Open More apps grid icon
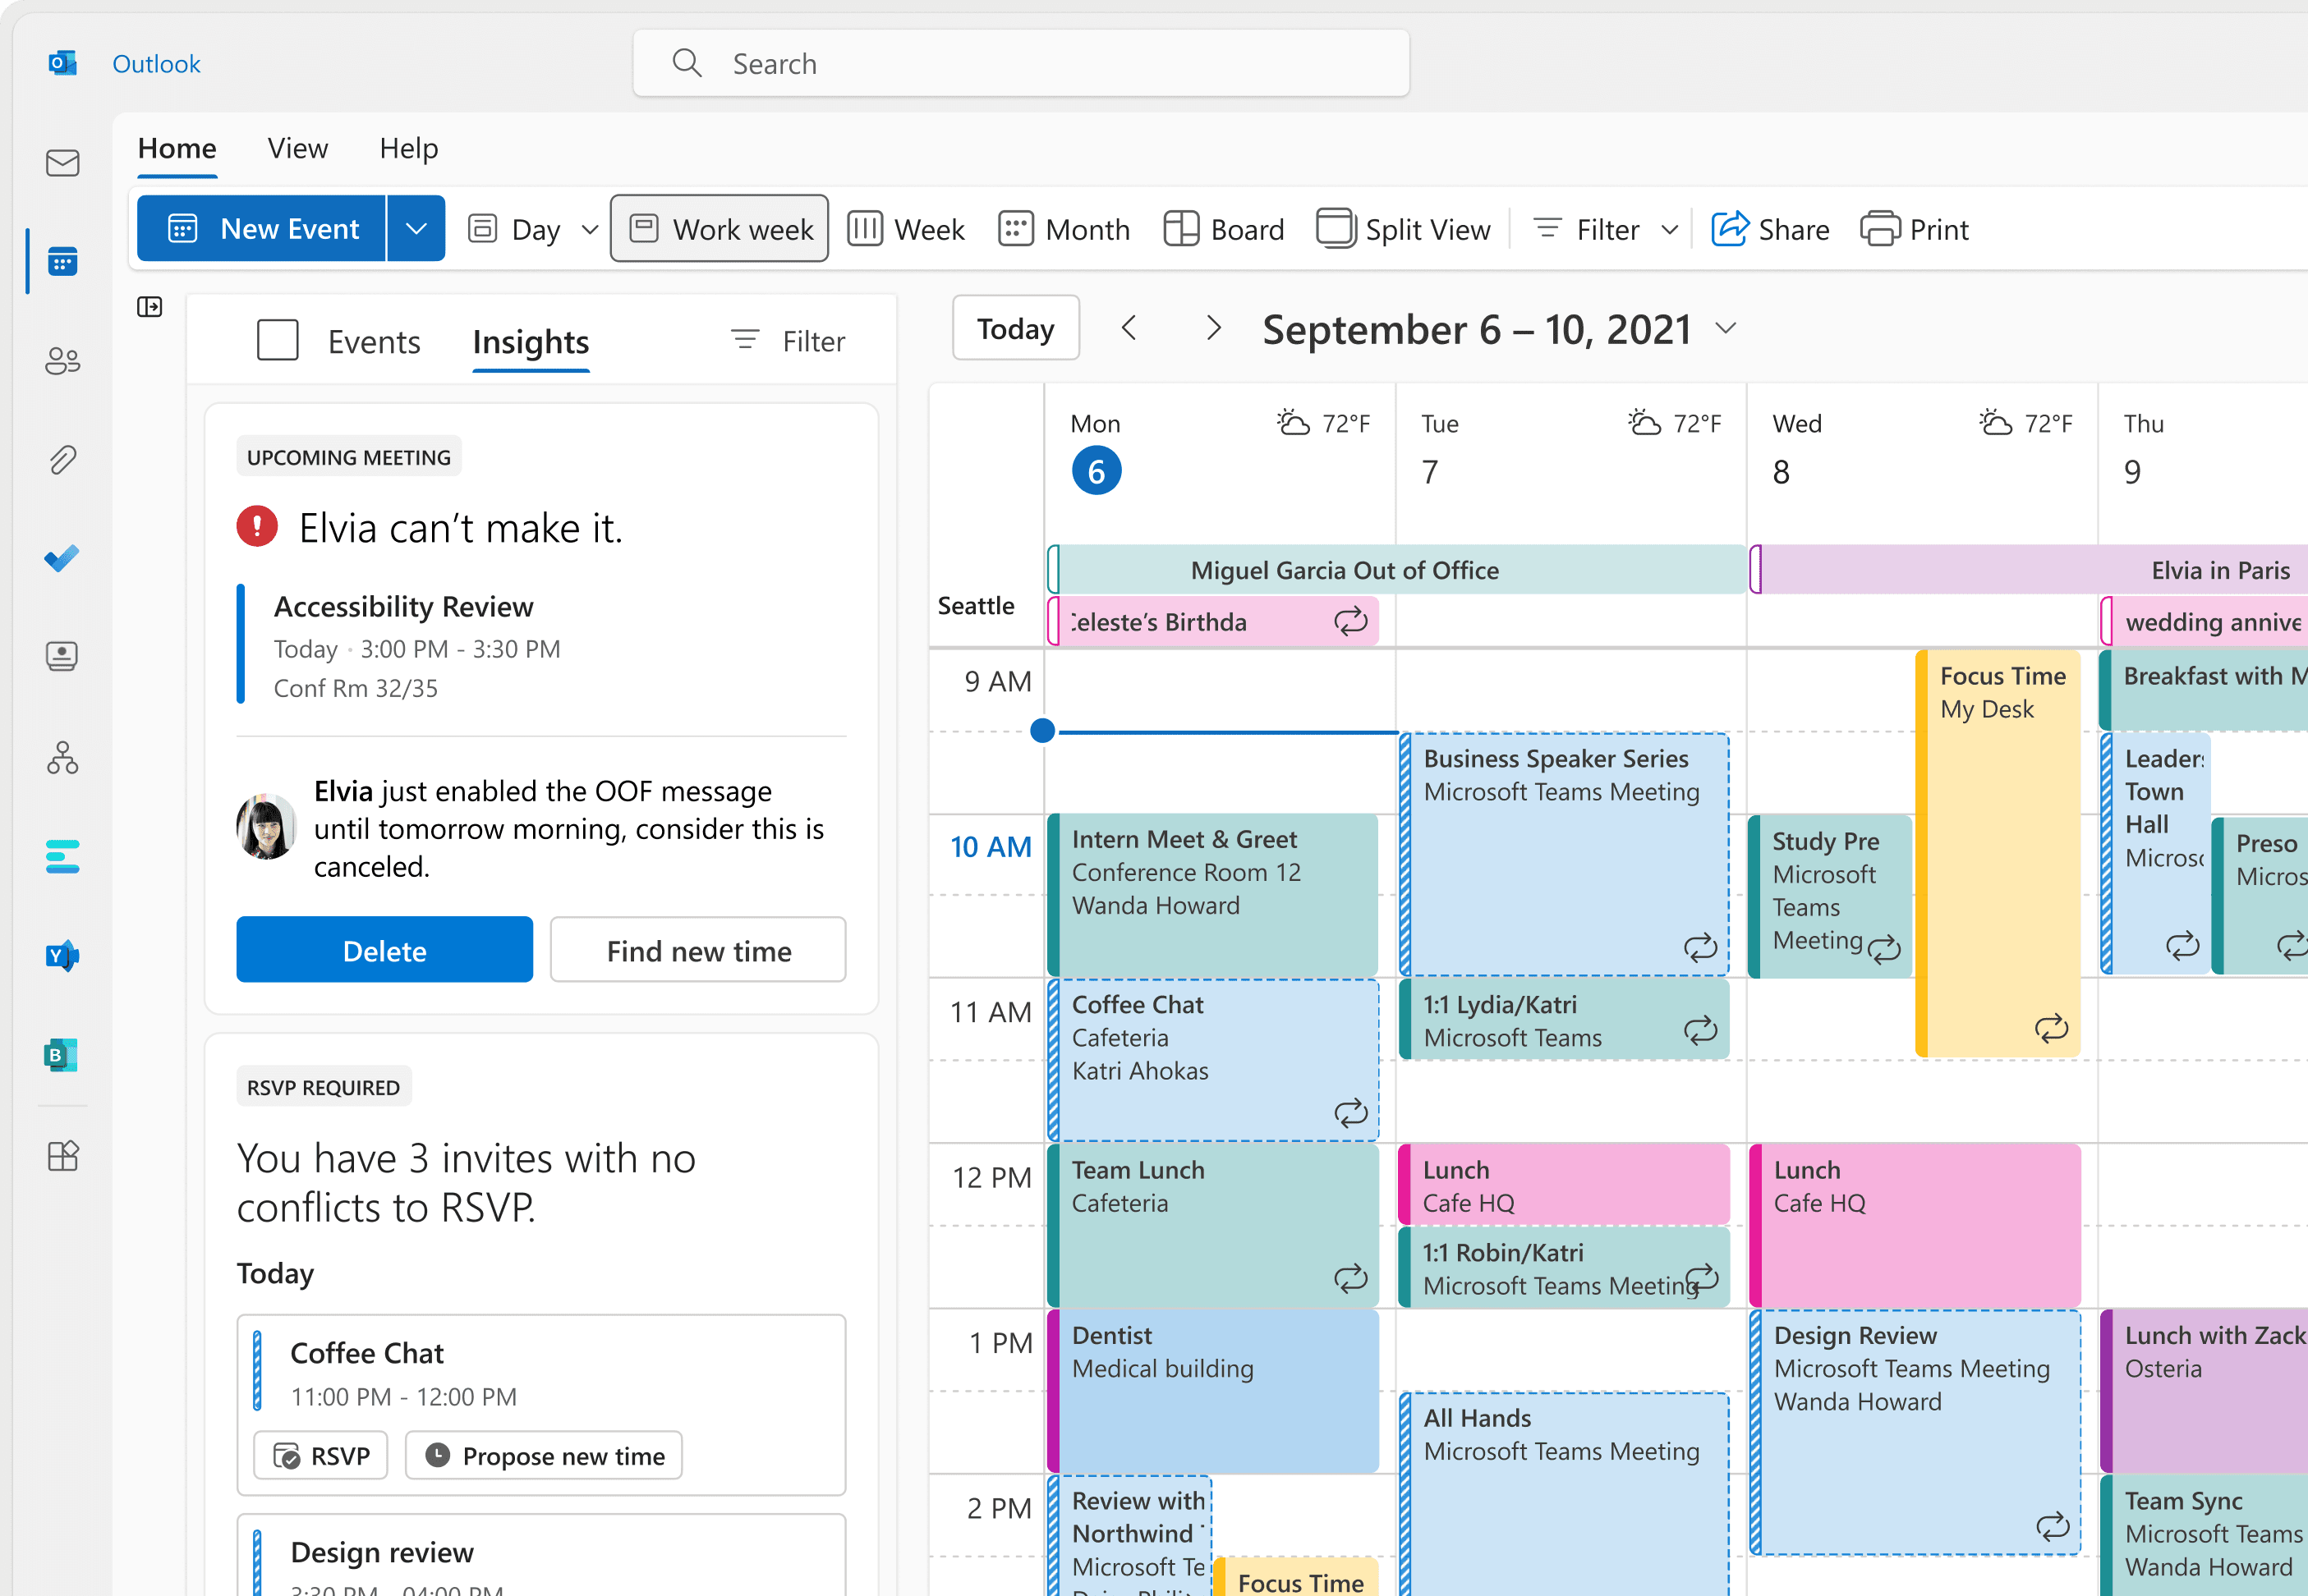 pos(62,1157)
